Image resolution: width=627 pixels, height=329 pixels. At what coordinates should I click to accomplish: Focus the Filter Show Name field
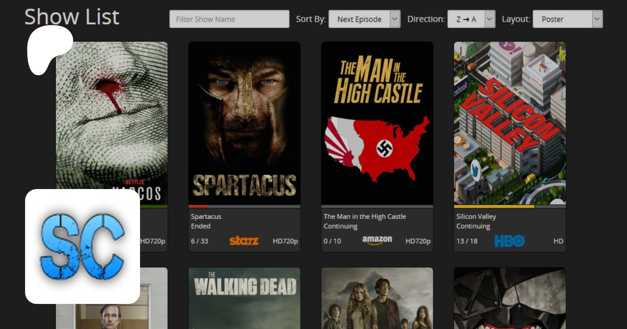(229, 19)
